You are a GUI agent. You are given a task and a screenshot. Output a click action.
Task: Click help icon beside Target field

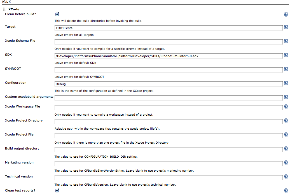286,27
